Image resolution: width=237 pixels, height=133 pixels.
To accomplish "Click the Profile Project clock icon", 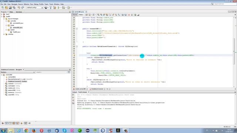I will click(x=69, y=7).
